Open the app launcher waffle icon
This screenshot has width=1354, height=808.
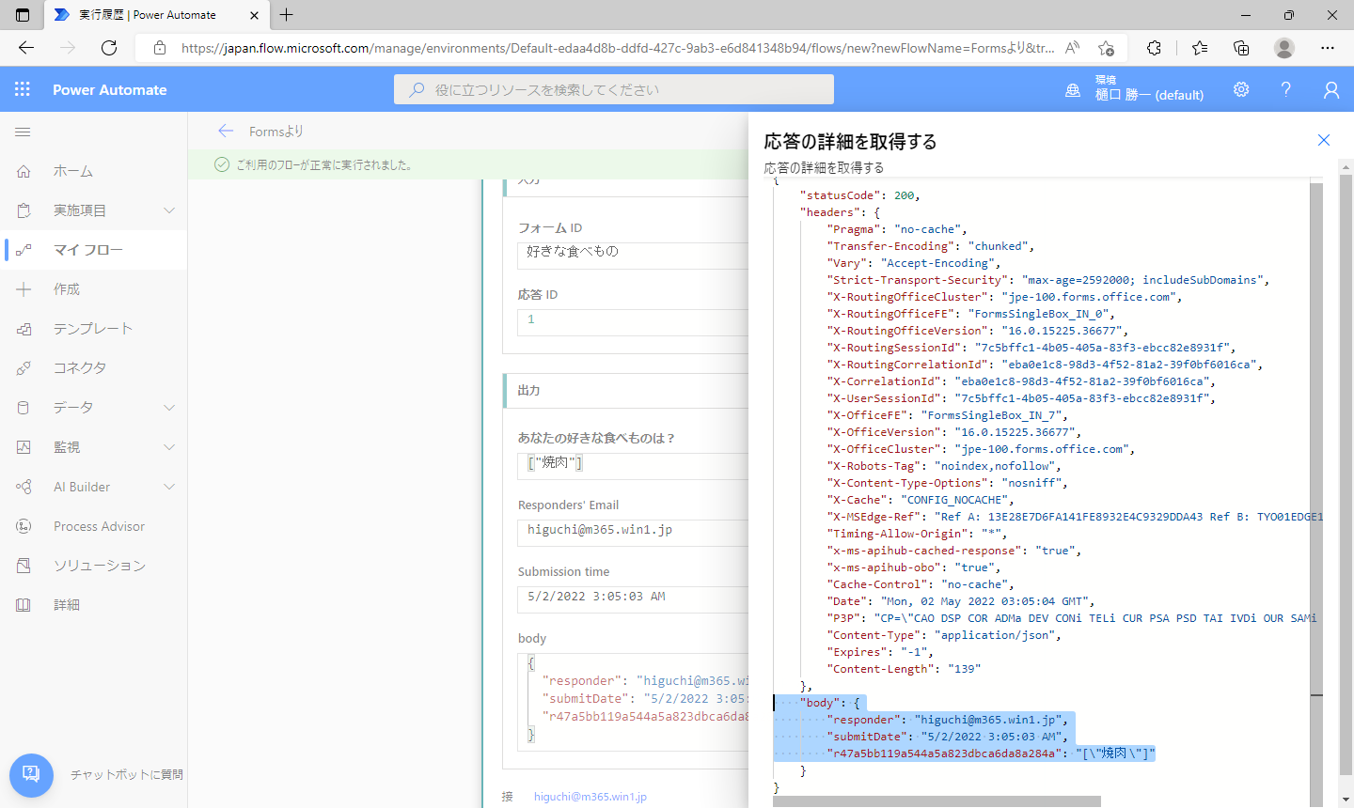tap(23, 89)
